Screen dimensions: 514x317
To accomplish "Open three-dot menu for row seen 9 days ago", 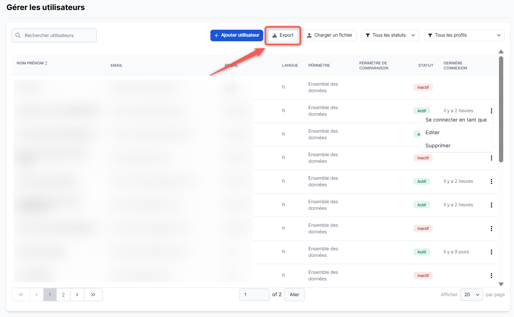I will (x=491, y=252).
